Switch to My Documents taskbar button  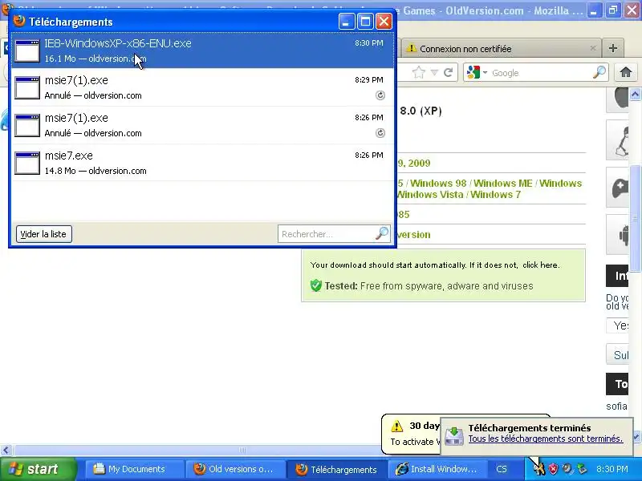click(133, 469)
